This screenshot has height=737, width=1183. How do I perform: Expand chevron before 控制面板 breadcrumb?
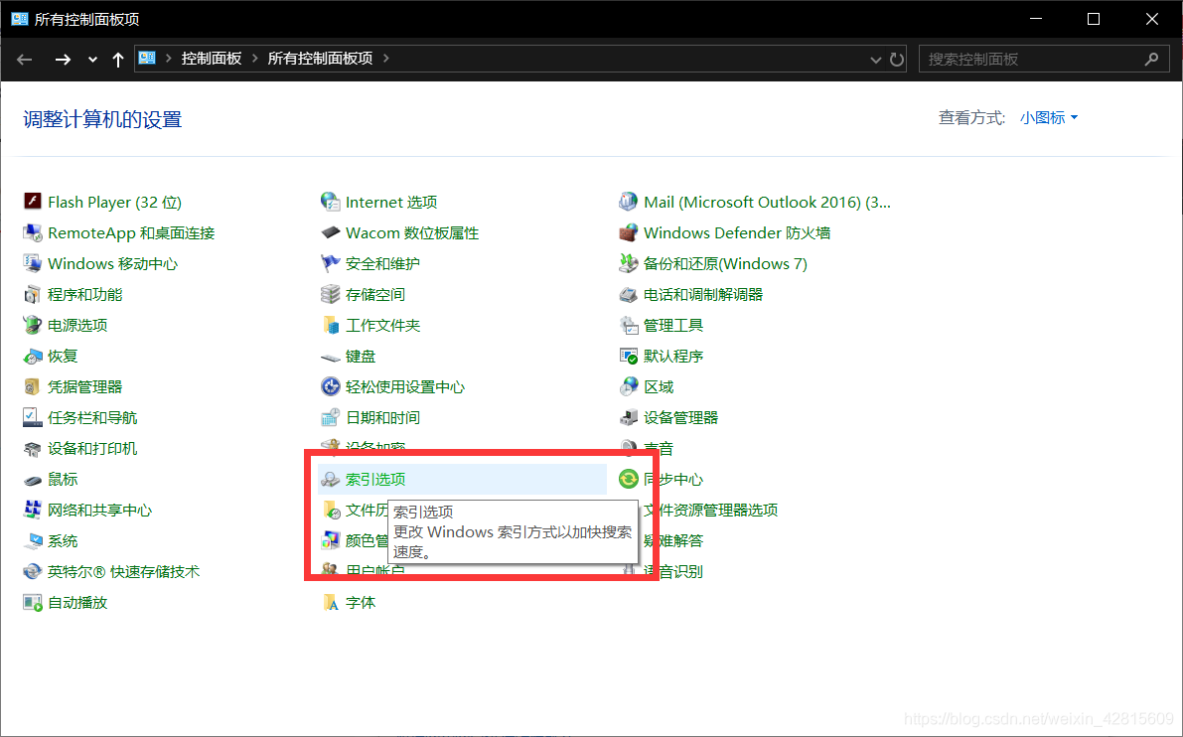(x=168, y=58)
